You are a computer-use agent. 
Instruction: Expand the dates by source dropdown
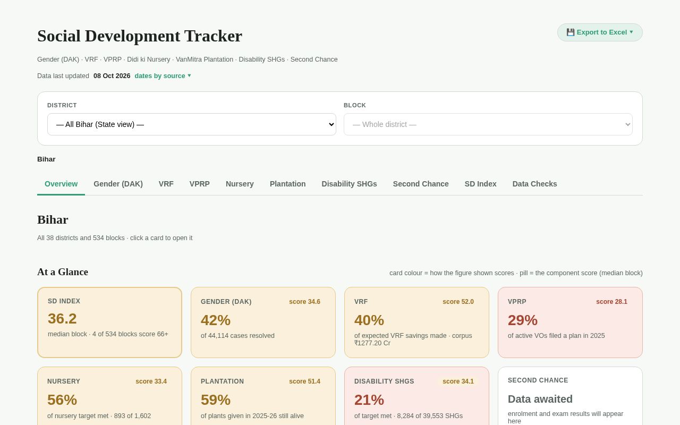pos(163,76)
